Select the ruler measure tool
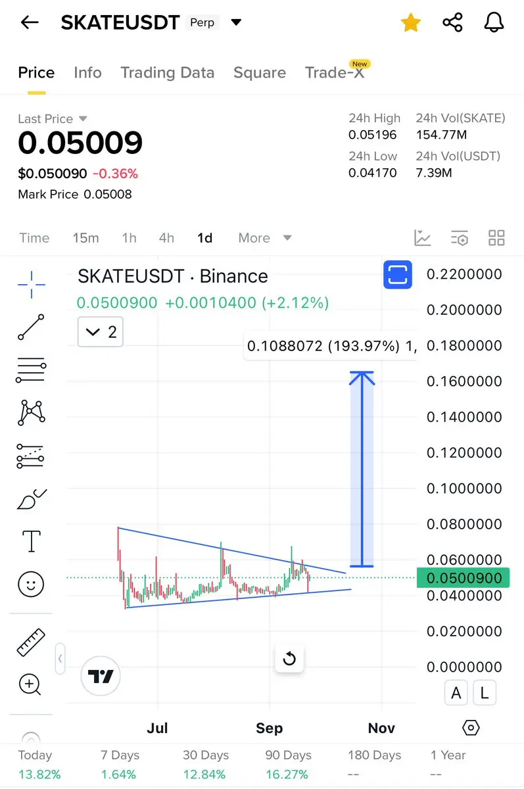524x789 pixels. (x=31, y=642)
